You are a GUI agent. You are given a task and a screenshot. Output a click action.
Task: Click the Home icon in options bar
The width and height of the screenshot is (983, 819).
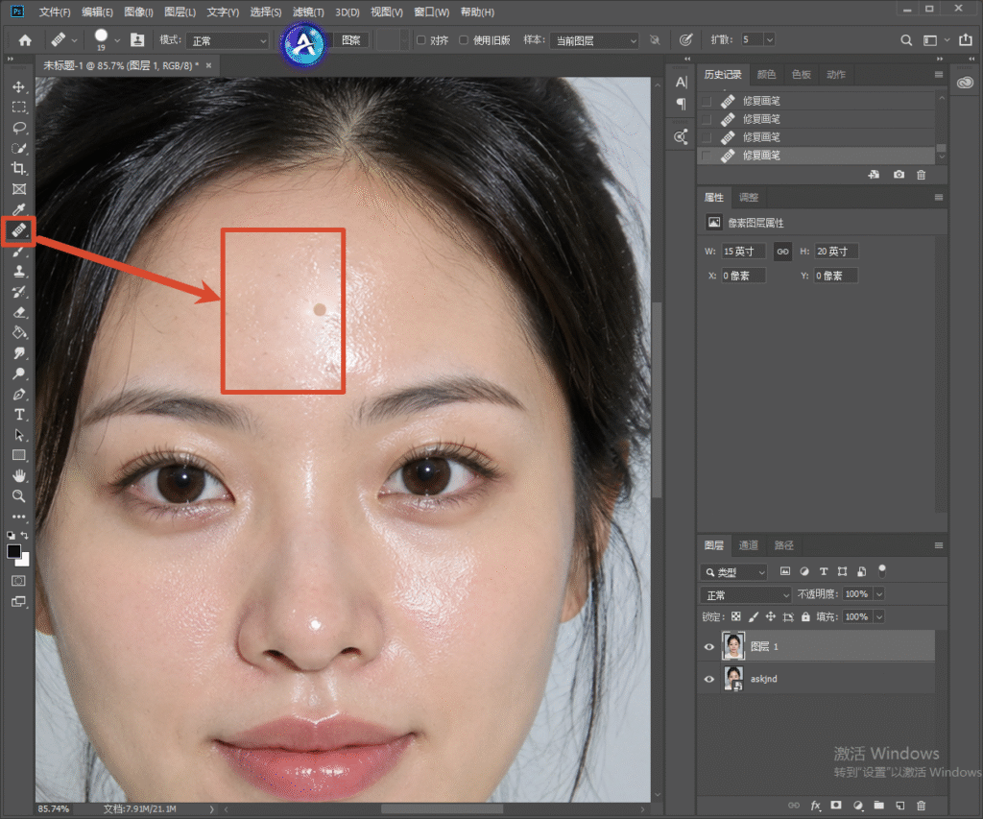(25, 40)
